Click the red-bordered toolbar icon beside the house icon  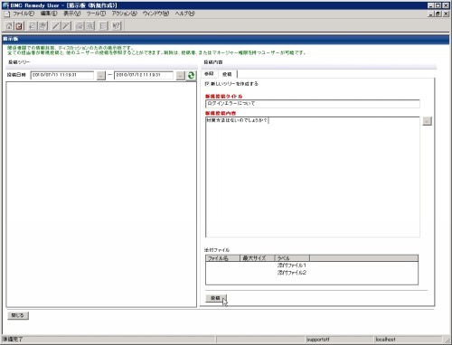click(x=19, y=26)
